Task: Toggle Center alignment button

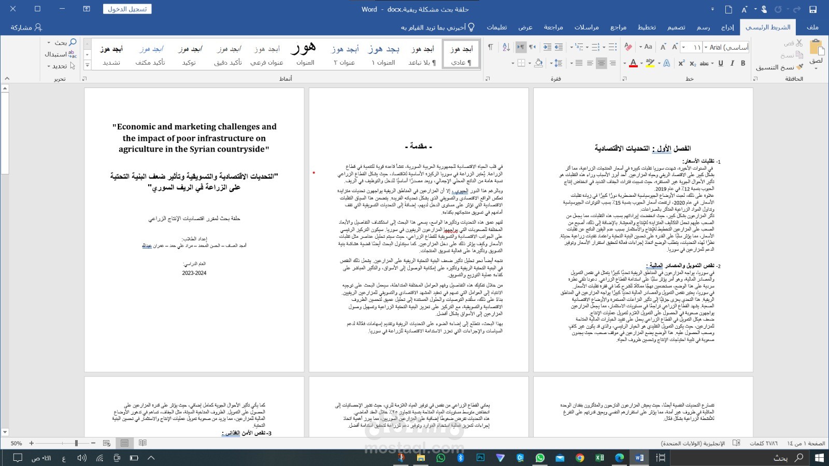Action: point(601,63)
